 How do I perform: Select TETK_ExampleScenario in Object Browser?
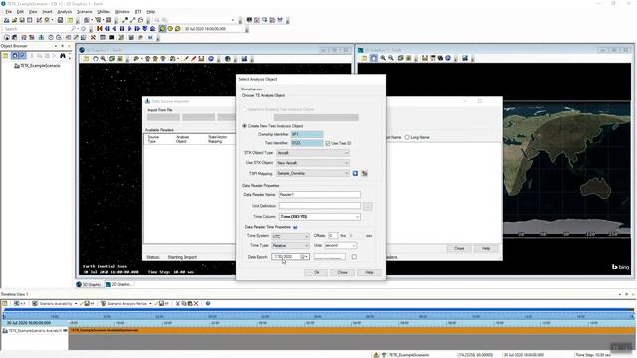40,66
